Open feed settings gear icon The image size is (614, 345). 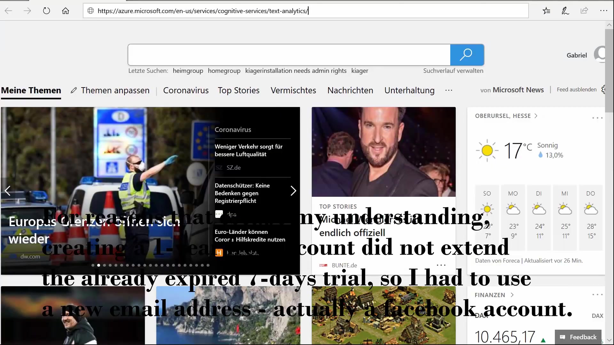click(603, 89)
